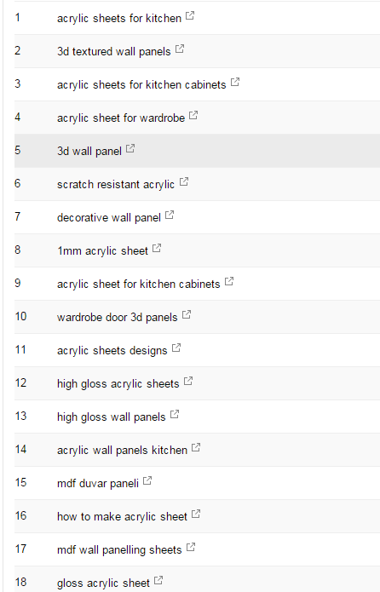
Task: Open external link icon for 'scratch resistant acrylic'
Action: (184, 181)
